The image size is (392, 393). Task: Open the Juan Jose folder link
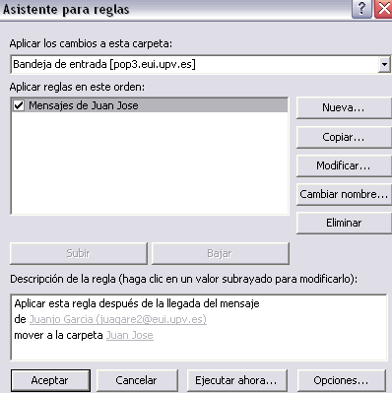[130, 335]
